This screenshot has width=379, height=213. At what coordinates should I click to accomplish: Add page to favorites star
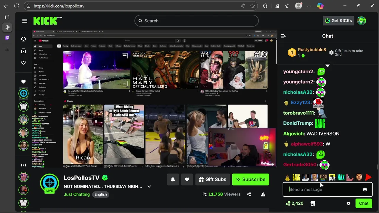pos(252,6)
